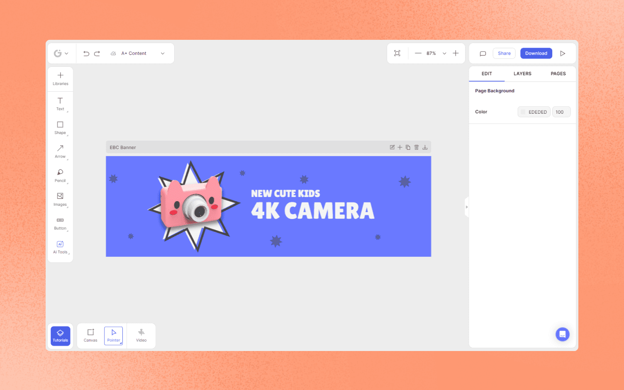Viewport: 624px width, 390px height.
Task: Open the Libraries panel
Action: coord(60,78)
